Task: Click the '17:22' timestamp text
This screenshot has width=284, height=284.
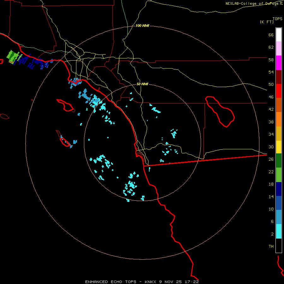Action: tap(192, 282)
